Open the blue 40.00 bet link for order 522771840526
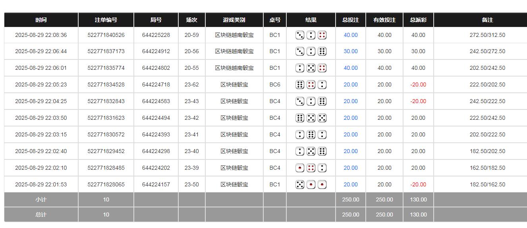The image size is (527, 228). click(x=350, y=35)
